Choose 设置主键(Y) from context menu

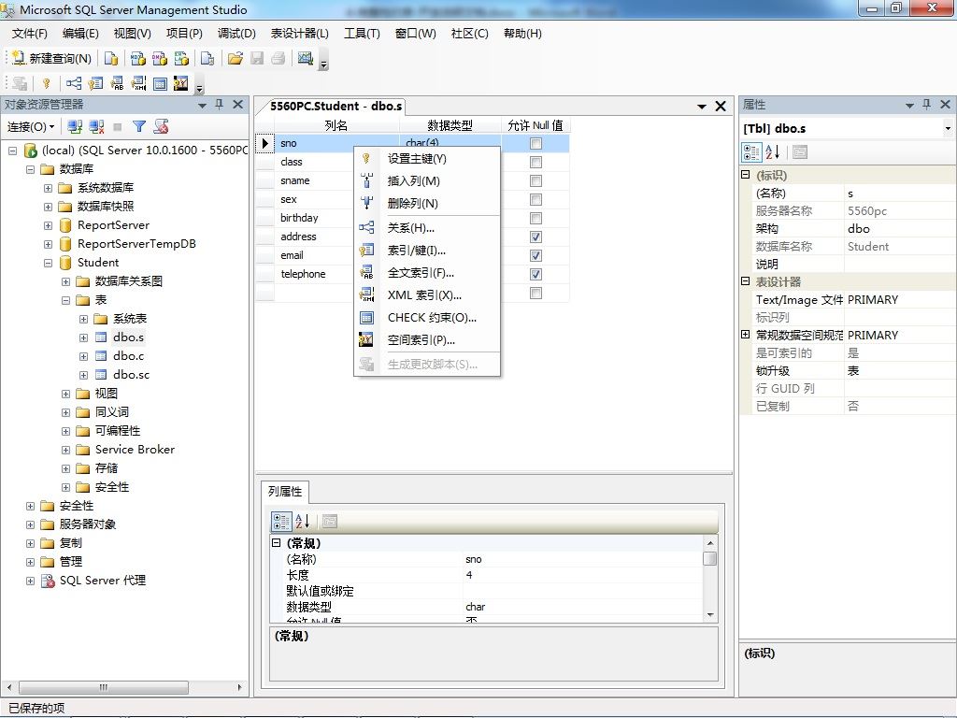pos(427,159)
